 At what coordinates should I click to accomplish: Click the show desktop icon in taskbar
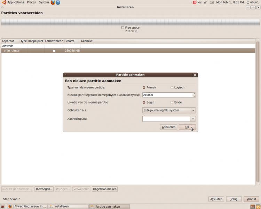pyautogui.click(x=3, y=206)
